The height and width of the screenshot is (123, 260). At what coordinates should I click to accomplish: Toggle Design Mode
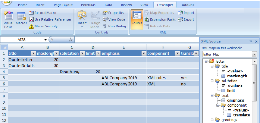click(95, 19)
